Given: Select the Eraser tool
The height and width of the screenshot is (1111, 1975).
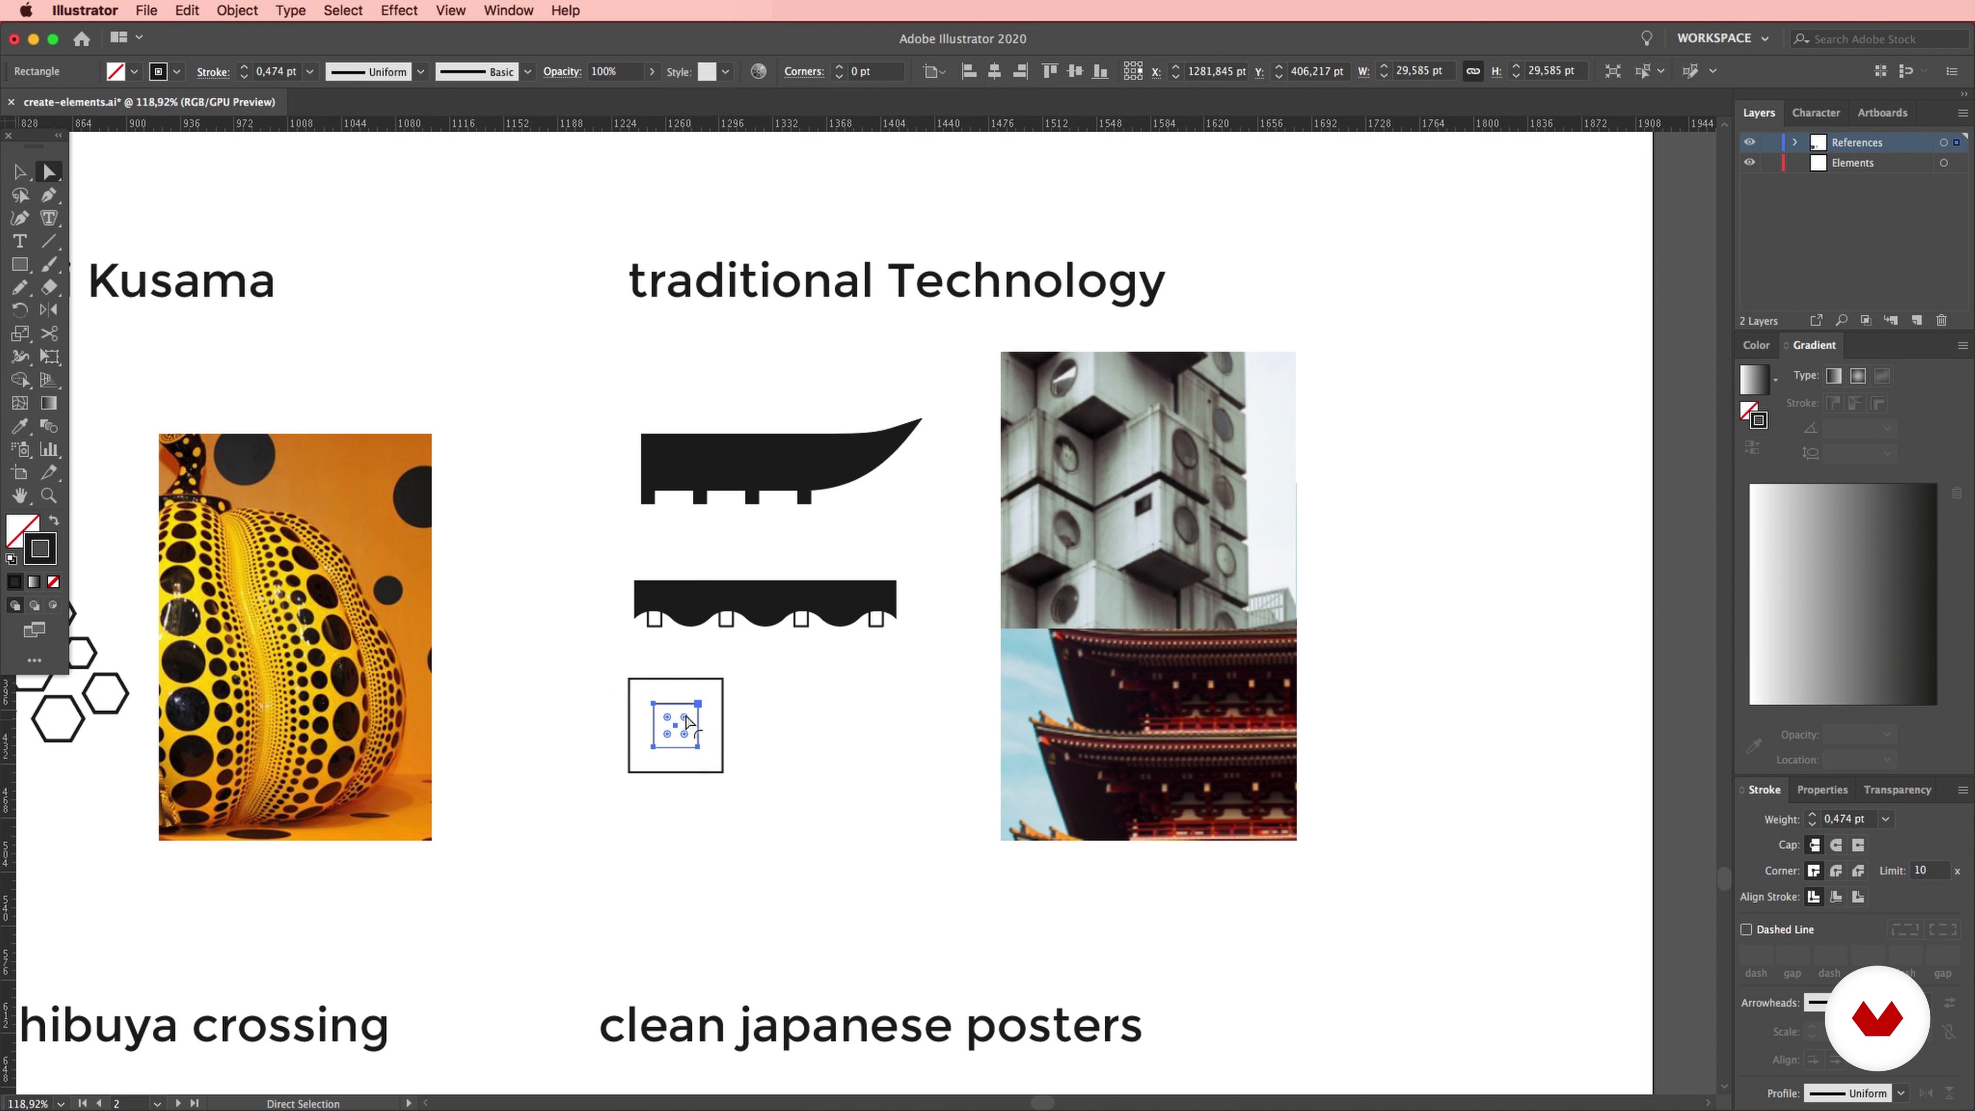Looking at the screenshot, I should (49, 288).
